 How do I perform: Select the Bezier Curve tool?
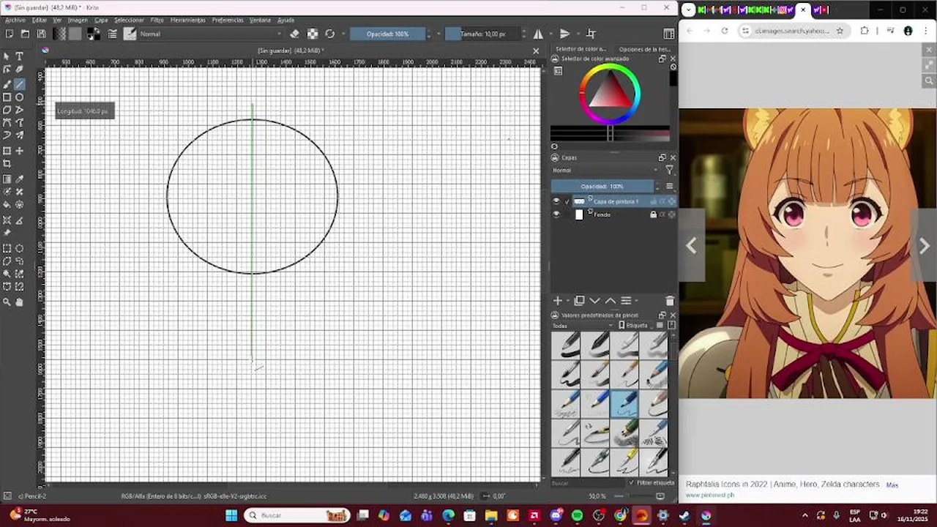tap(7, 123)
